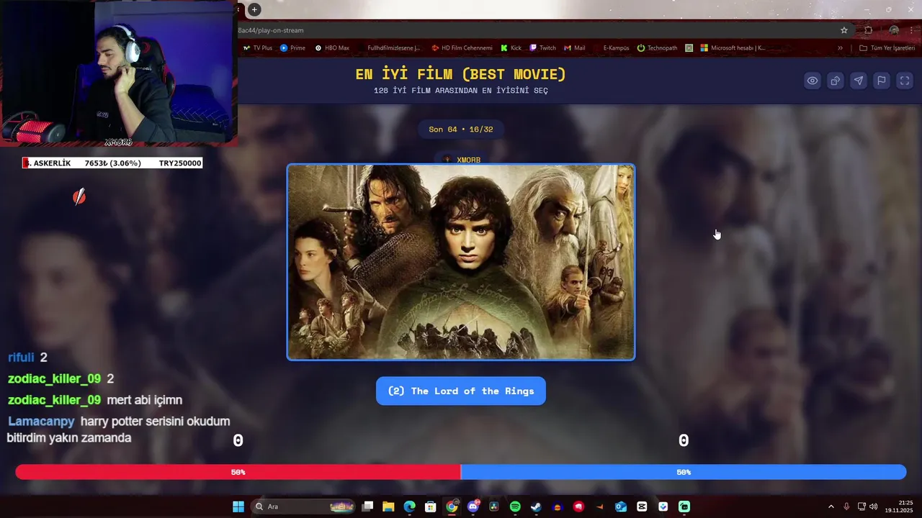Open Kick green app on taskbar
922x518 pixels.
684,506
